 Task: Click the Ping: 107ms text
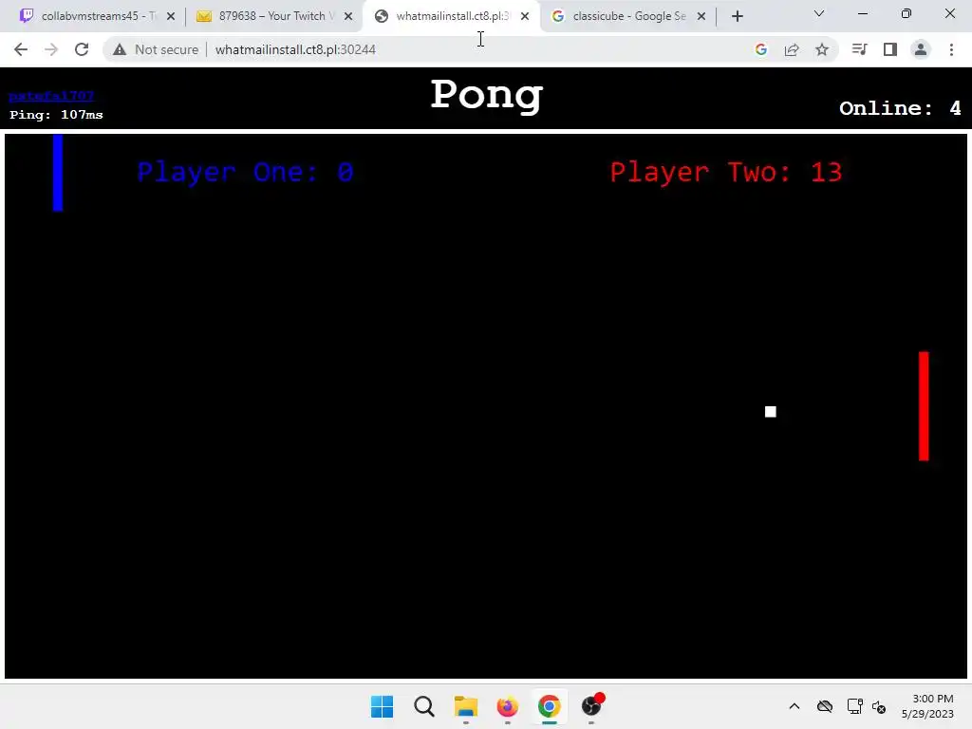pyautogui.click(x=56, y=115)
